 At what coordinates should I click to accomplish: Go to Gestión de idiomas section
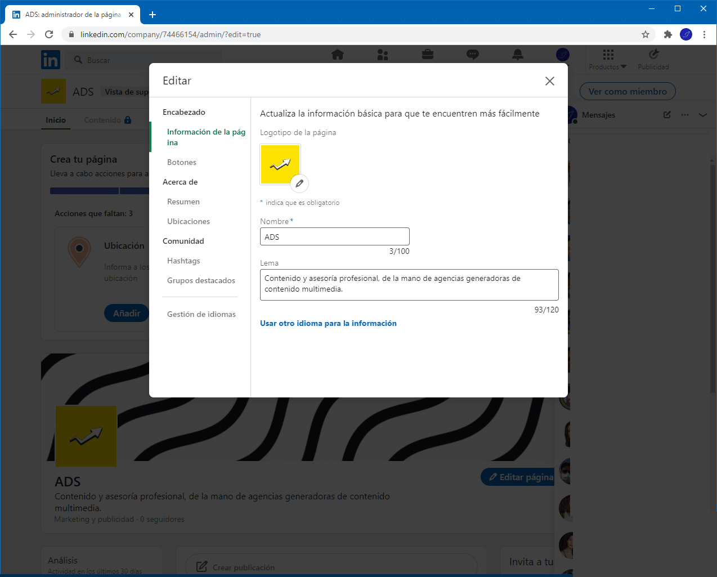201,314
